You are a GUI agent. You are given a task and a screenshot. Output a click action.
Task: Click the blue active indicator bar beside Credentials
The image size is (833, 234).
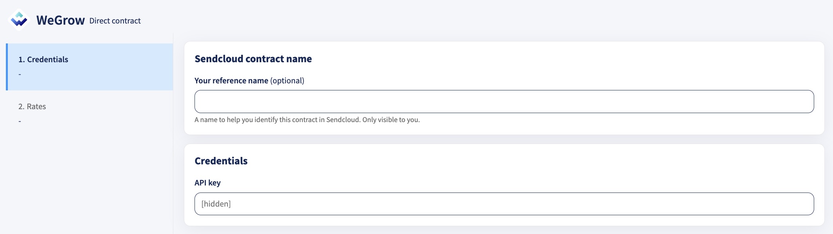pyautogui.click(x=7, y=67)
